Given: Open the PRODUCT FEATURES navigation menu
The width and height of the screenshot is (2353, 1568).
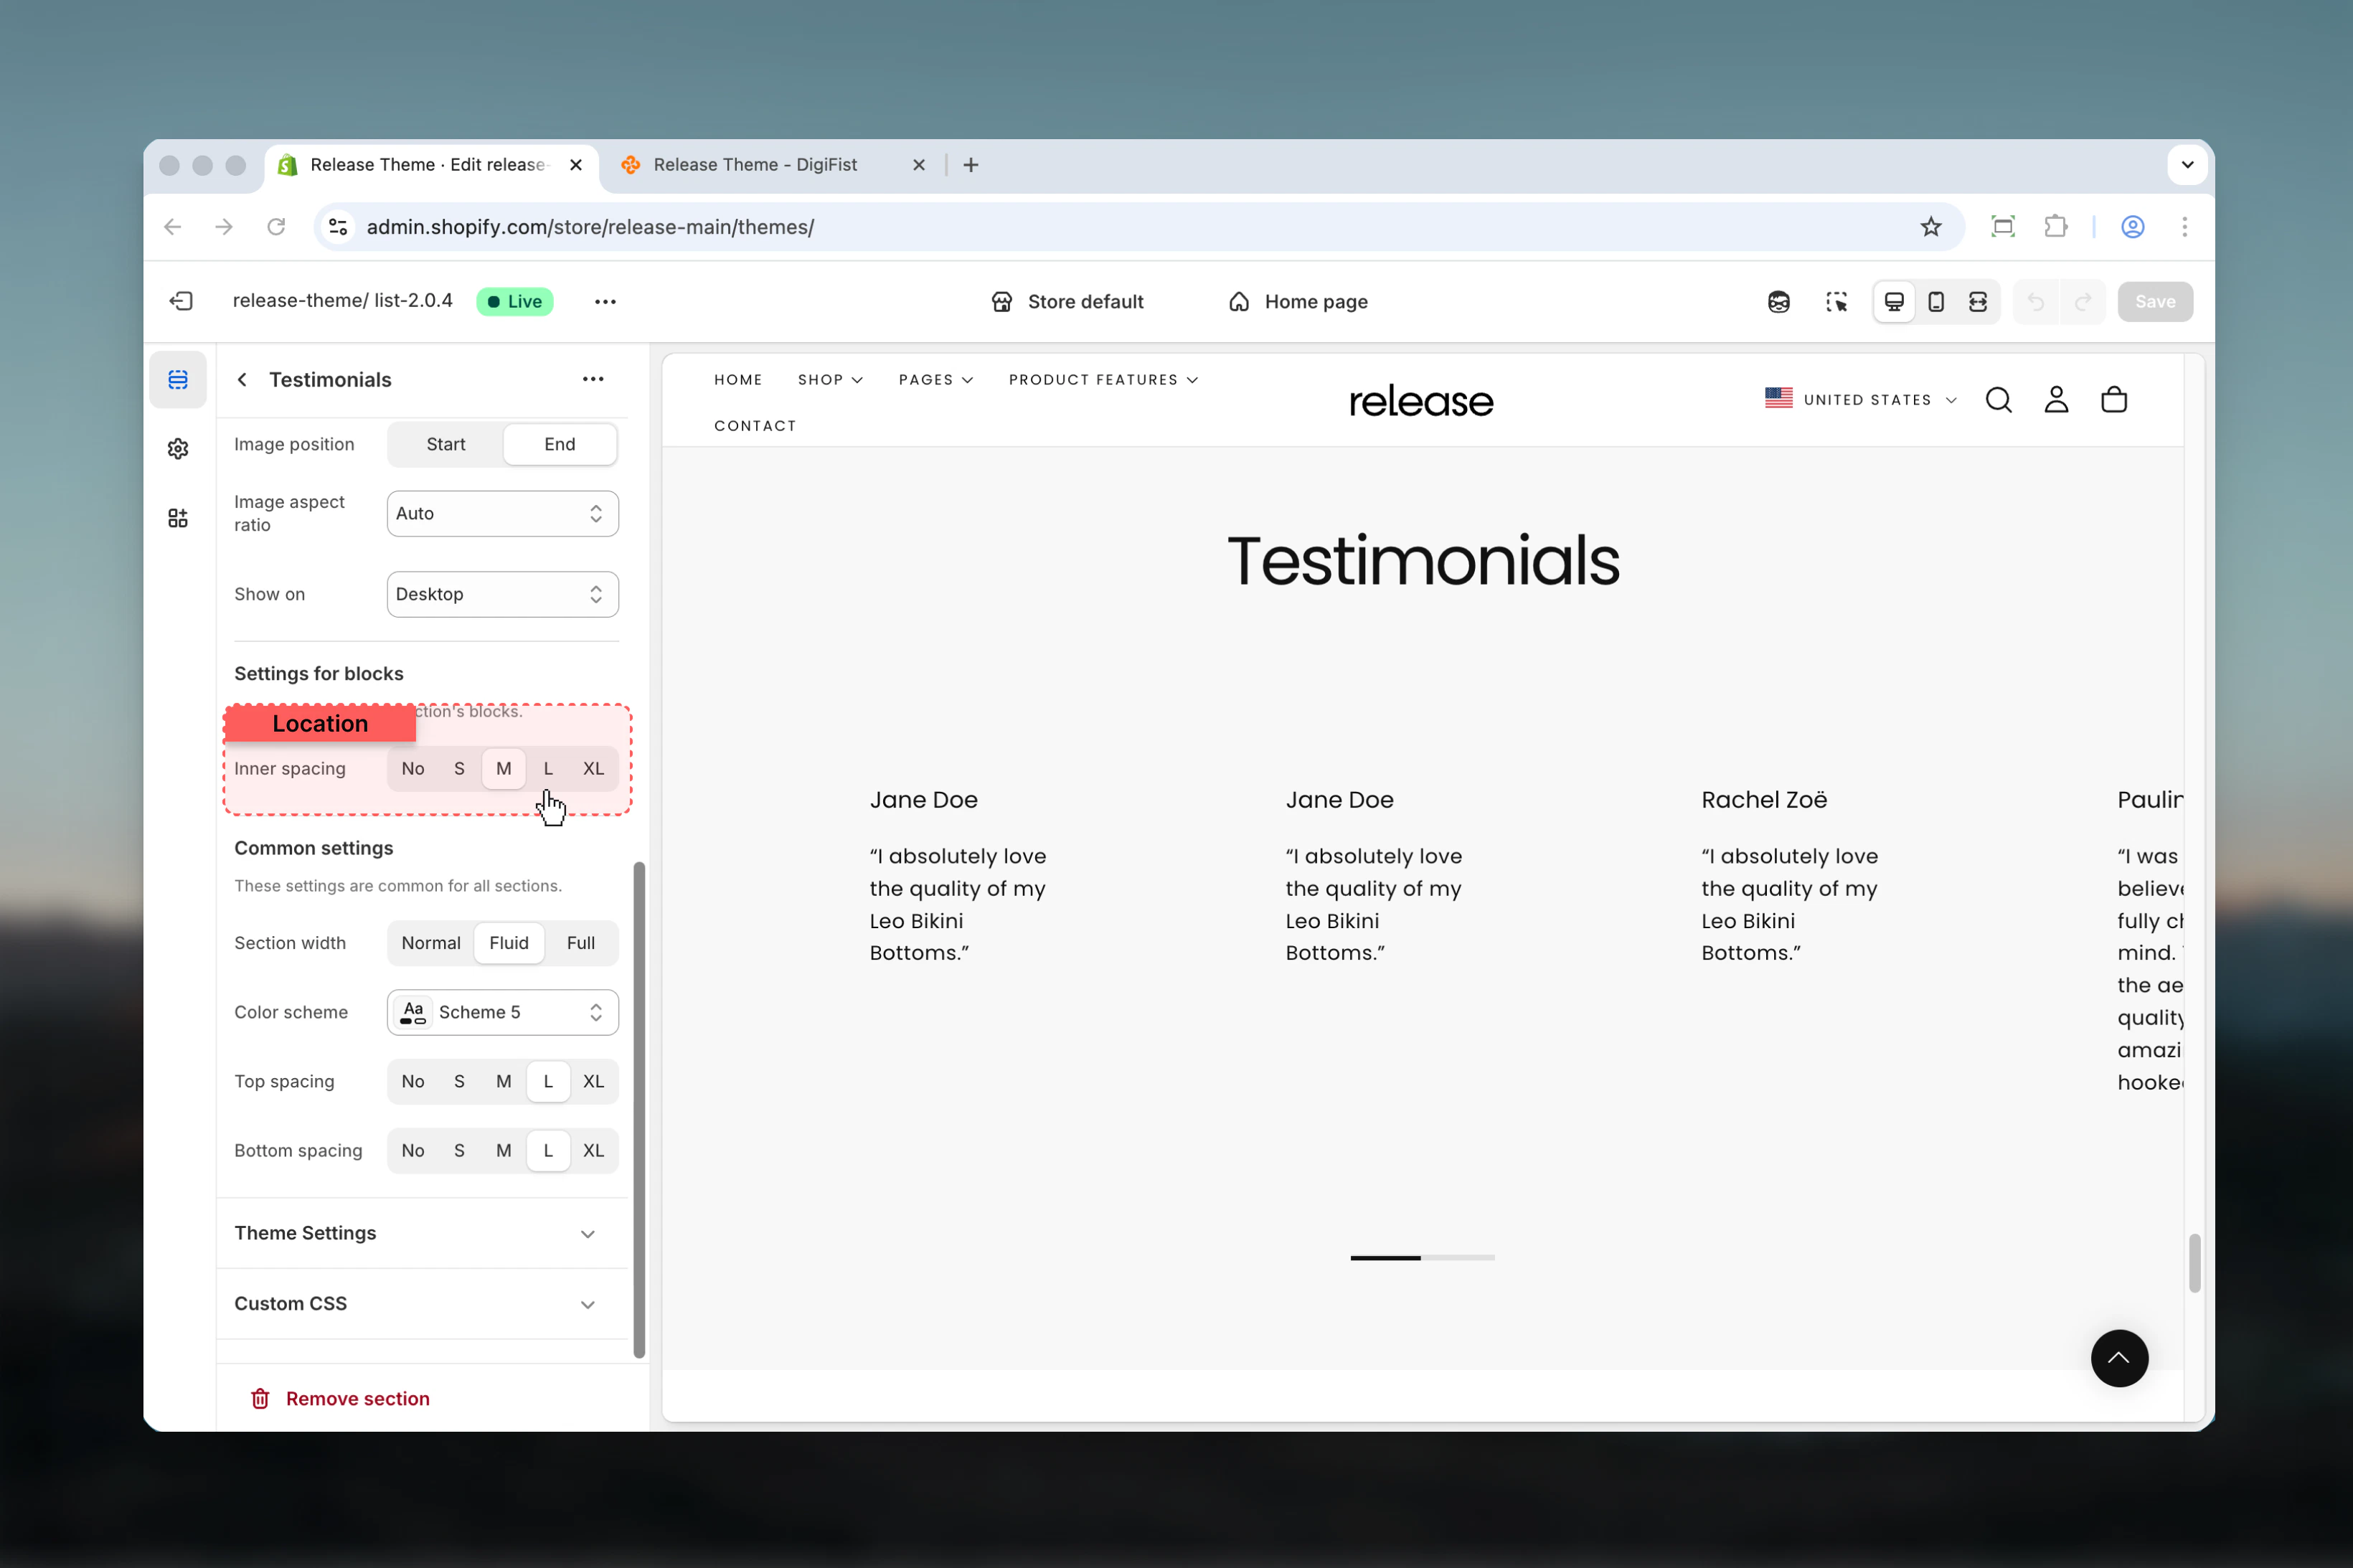Looking at the screenshot, I should [x=1103, y=380].
